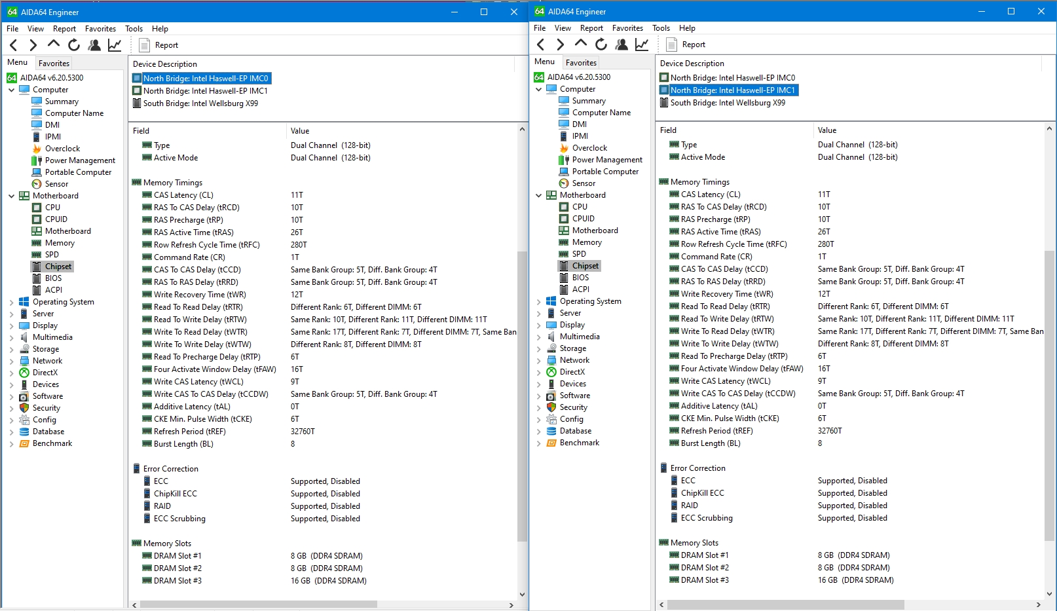Expand Network node in right window tree
This screenshot has width=1057, height=611.
(538, 360)
